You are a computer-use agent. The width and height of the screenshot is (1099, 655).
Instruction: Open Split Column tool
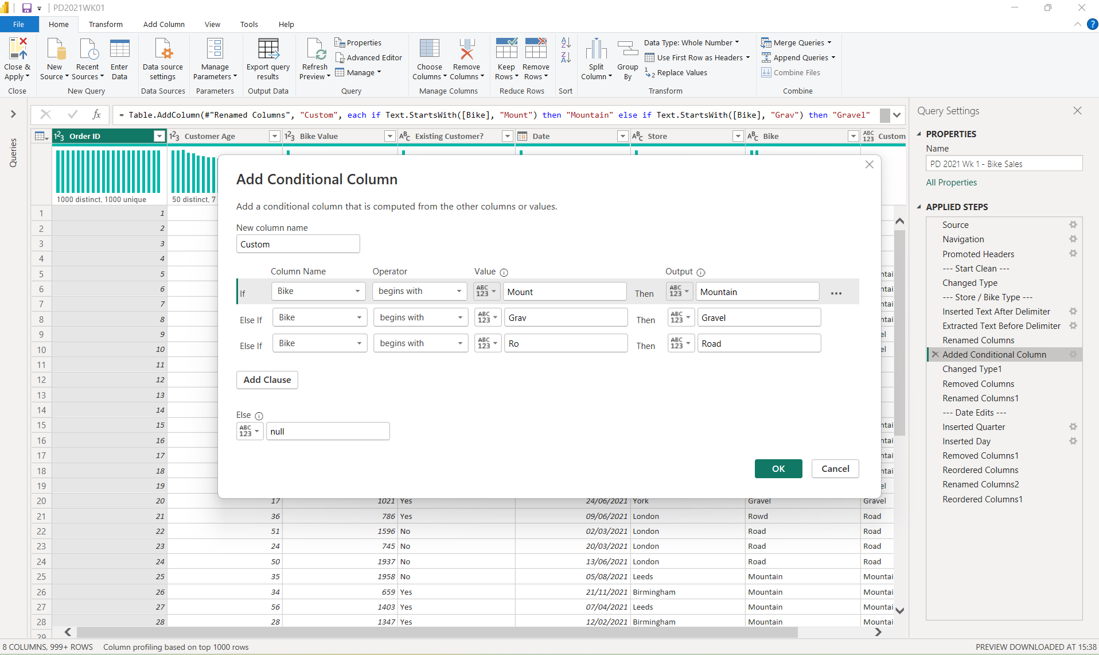pos(596,49)
